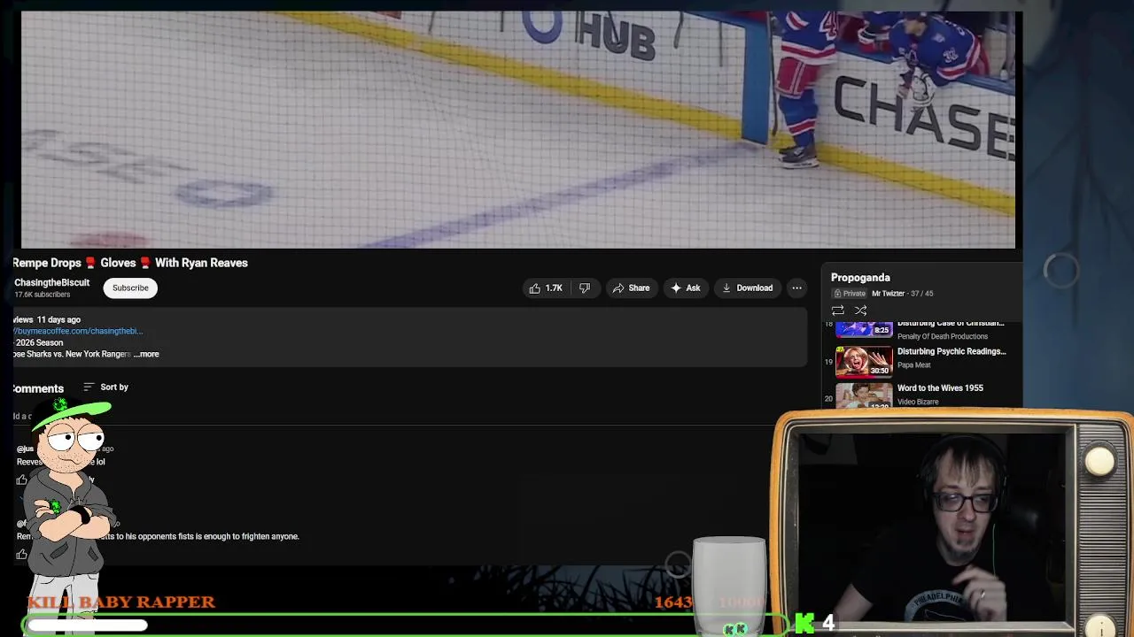The height and width of the screenshot is (637, 1134).
Task: Expand the description with ...more
Action: point(147,354)
